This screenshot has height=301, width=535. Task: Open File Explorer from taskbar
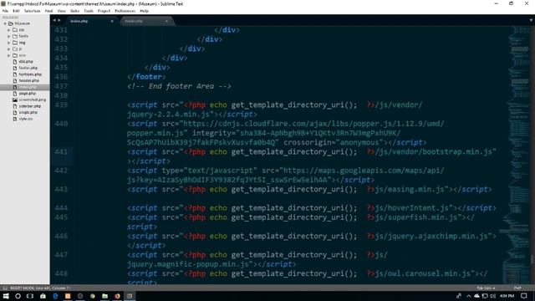pos(104,296)
